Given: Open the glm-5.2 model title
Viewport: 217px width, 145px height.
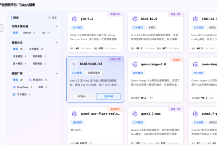Looking at the screenshot, I should pos(87,19).
